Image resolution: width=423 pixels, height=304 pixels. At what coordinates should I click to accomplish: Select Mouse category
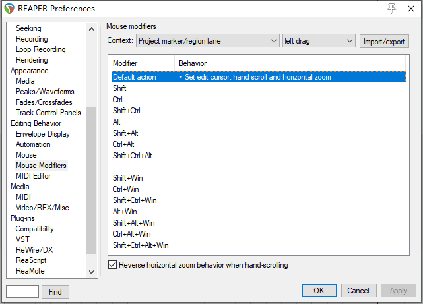(26, 155)
